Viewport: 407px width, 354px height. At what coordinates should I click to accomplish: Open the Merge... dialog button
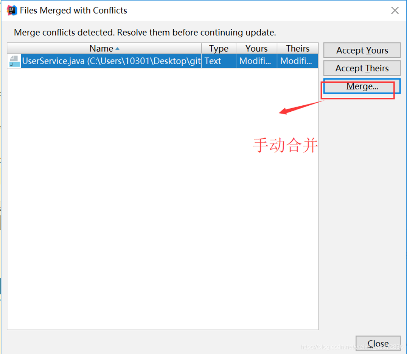362,86
